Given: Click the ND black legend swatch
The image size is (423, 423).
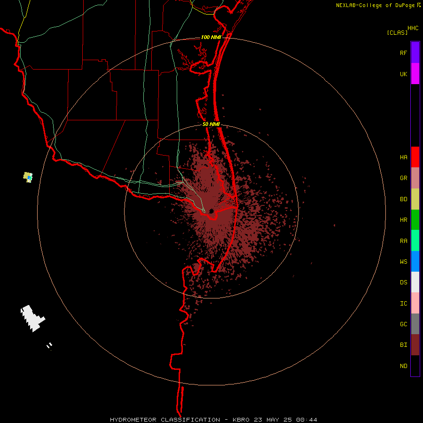Looking at the screenshot, I should point(415,366).
